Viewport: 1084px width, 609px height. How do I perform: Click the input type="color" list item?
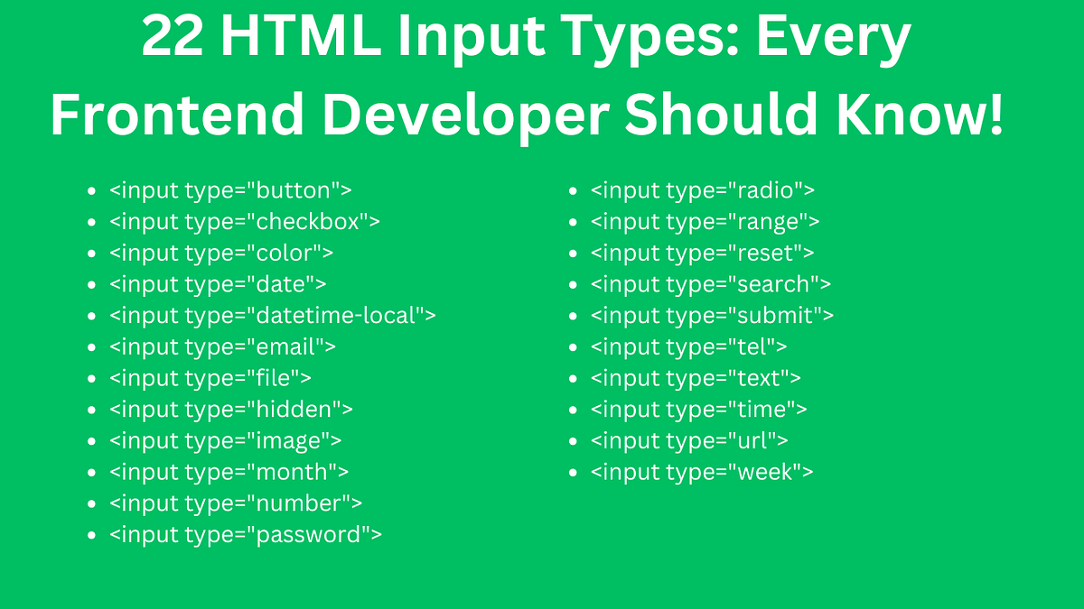[x=220, y=253]
